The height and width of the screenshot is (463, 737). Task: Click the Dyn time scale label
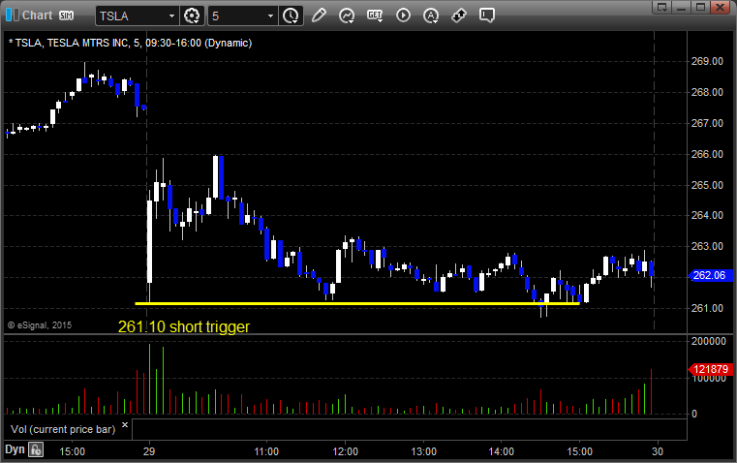15,449
